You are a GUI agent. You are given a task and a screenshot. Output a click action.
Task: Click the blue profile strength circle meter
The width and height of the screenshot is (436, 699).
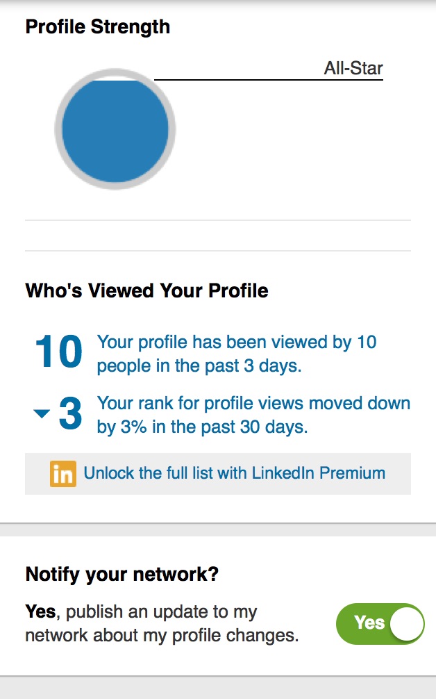[115, 131]
